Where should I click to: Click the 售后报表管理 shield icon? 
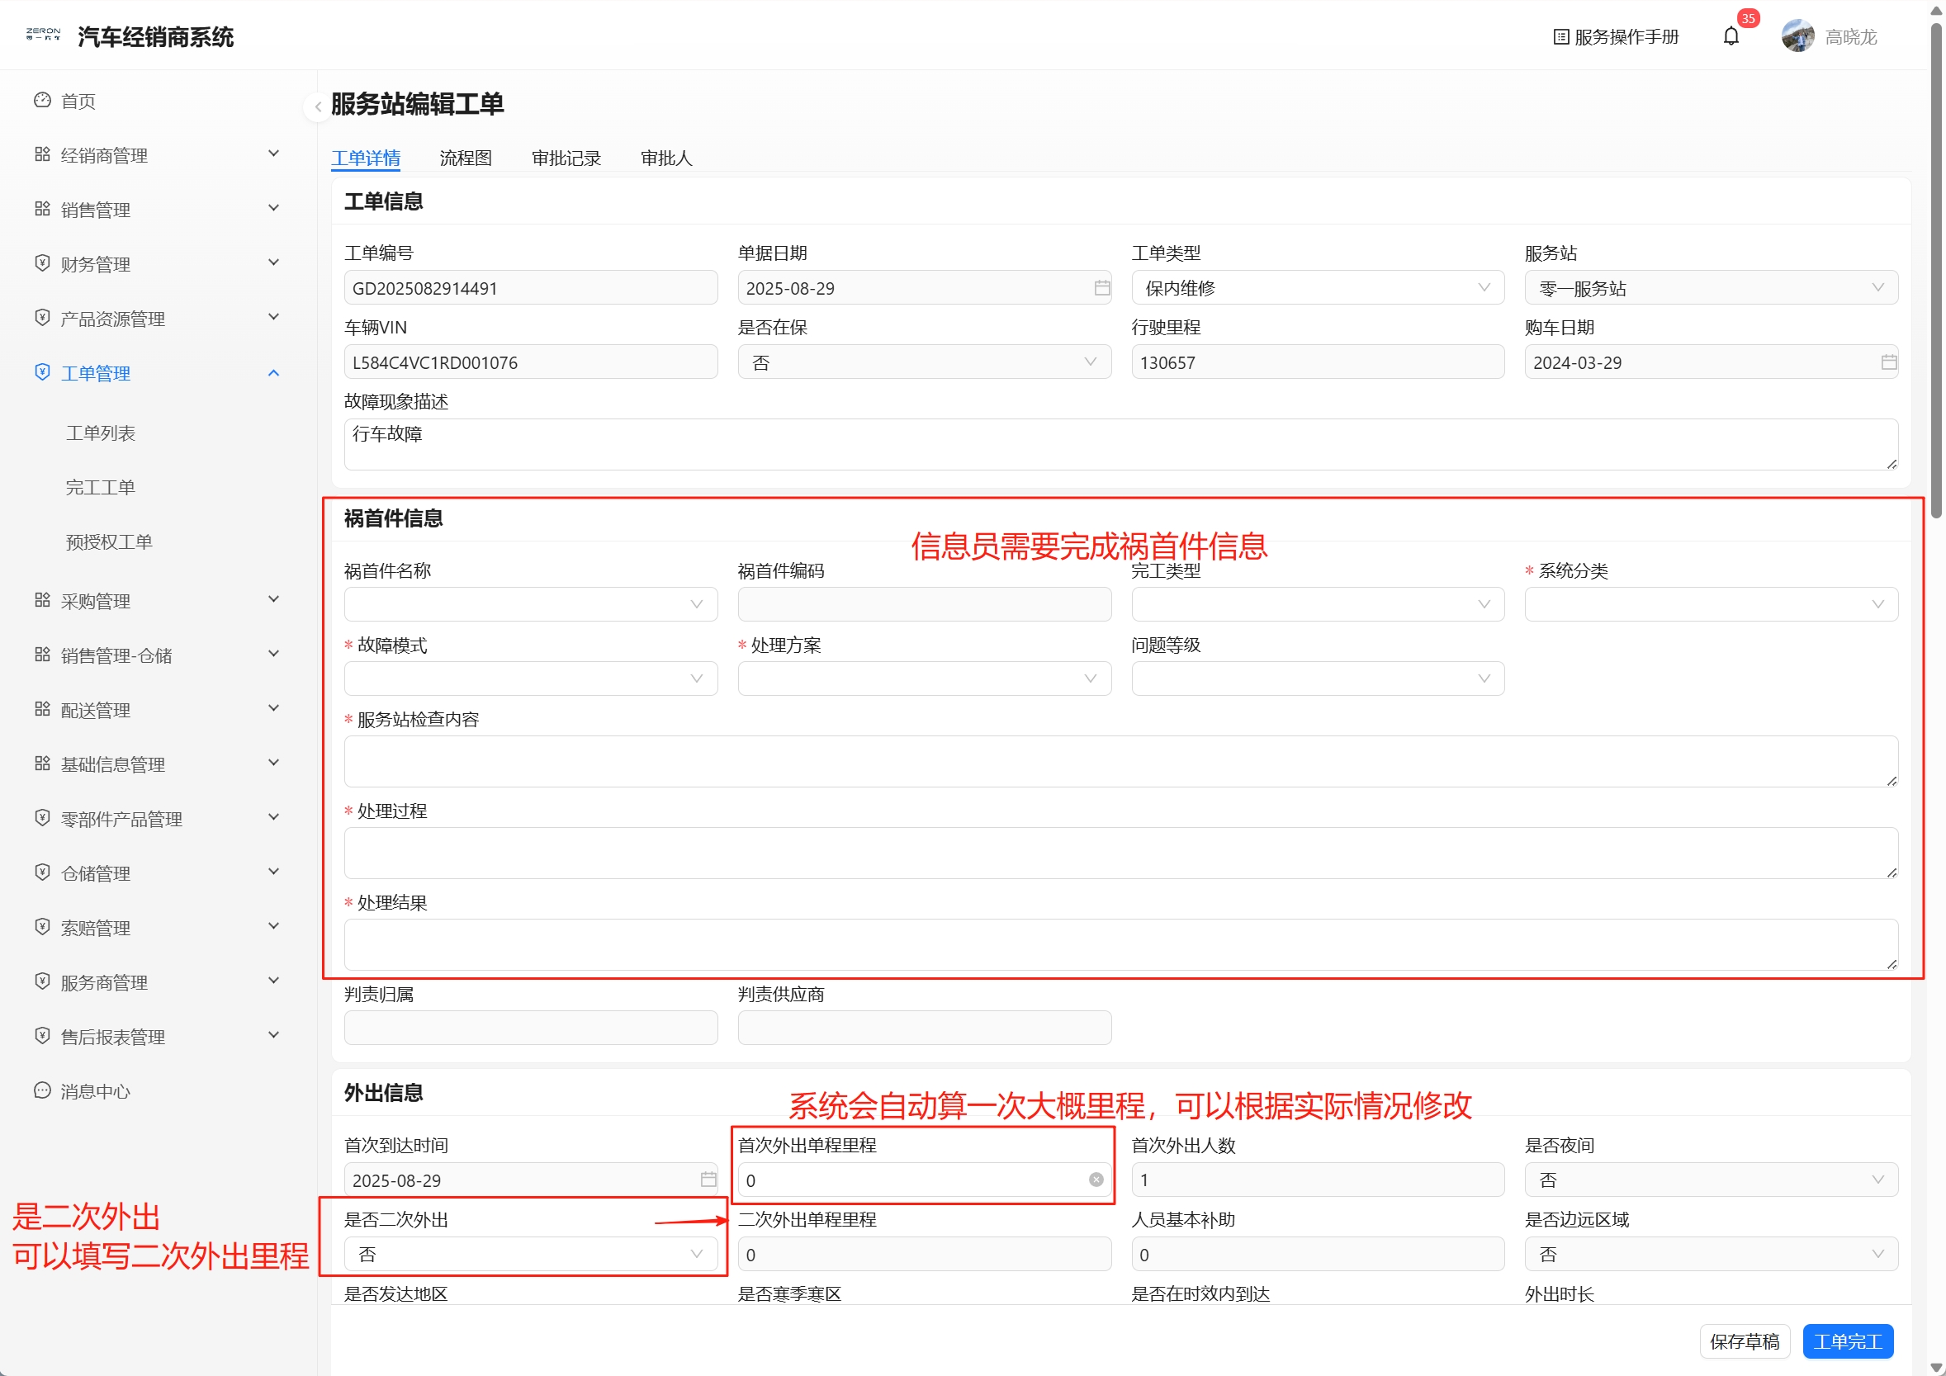pyautogui.click(x=42, y=1035)
